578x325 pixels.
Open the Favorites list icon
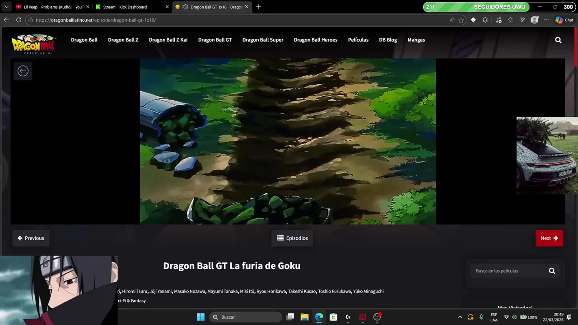click(510, 20)
